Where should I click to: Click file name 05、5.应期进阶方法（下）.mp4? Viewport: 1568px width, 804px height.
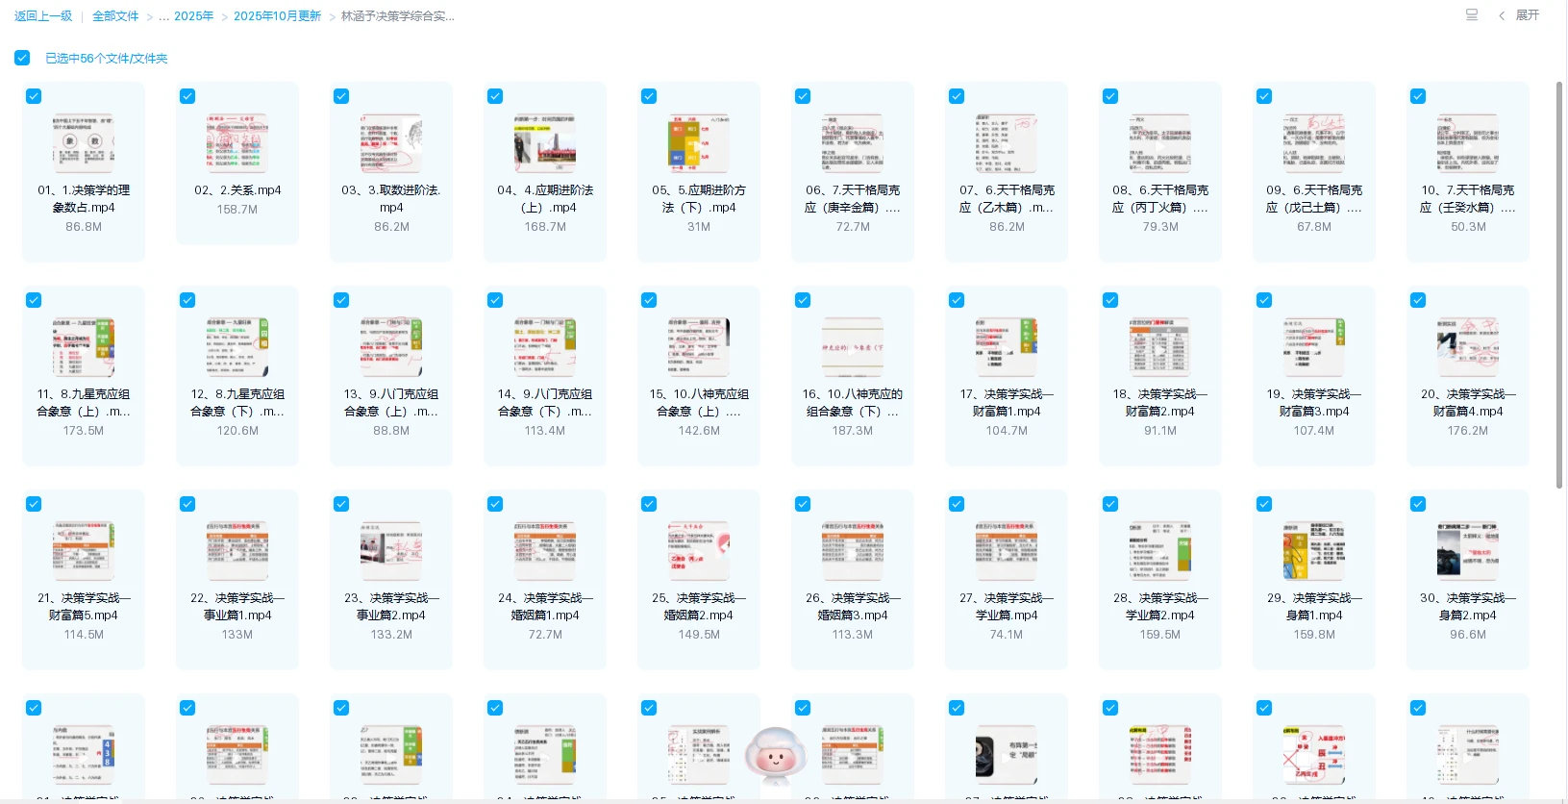(699, 199)
